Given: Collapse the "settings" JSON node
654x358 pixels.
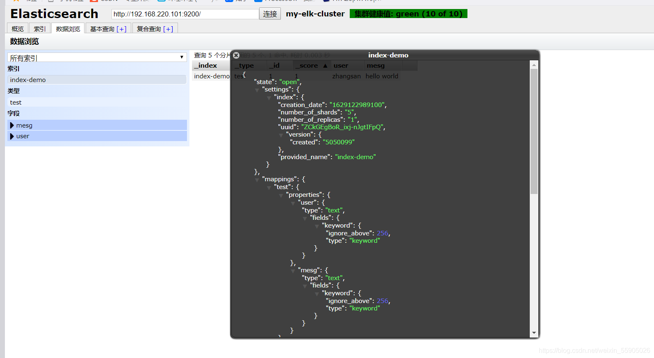Looking at the screenshot, I should tap(257, 90).
